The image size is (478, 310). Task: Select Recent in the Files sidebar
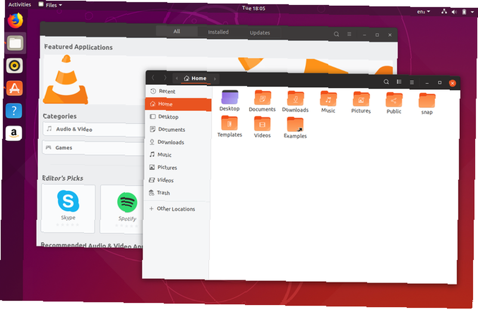tap(178, 91)
